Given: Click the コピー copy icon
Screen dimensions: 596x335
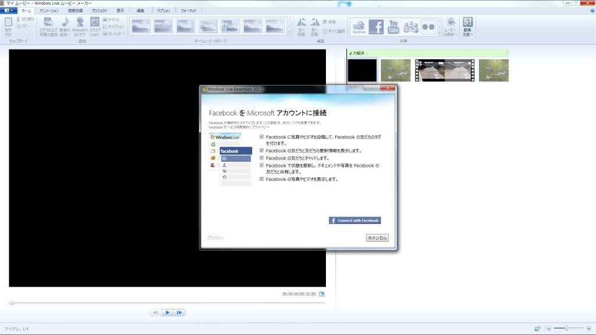Looking at the screenshot, I should 18,26.
